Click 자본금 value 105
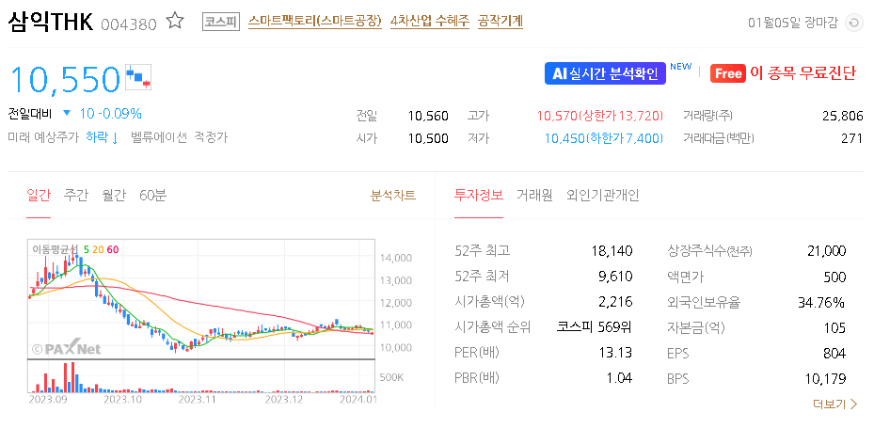Viewport: 874px width, 428px height. click(835, 327)
